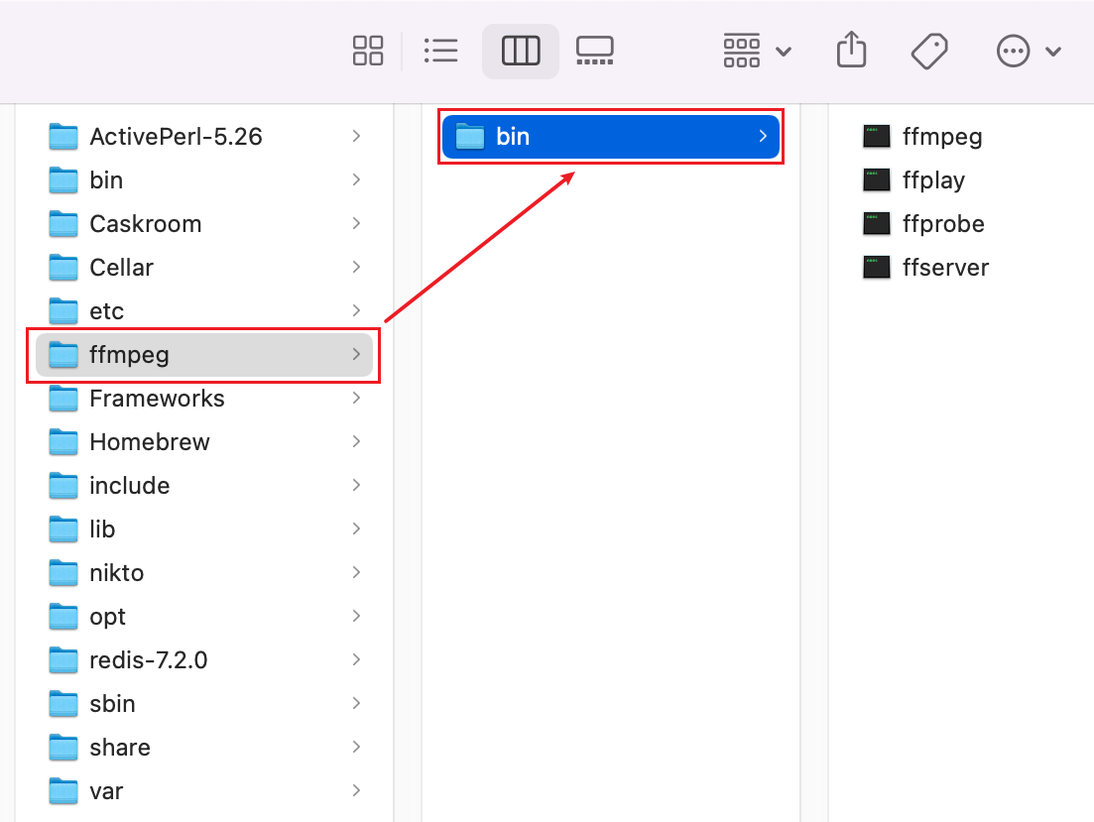
Task: Select the highlighted bin folder
Action: point(610,137)
